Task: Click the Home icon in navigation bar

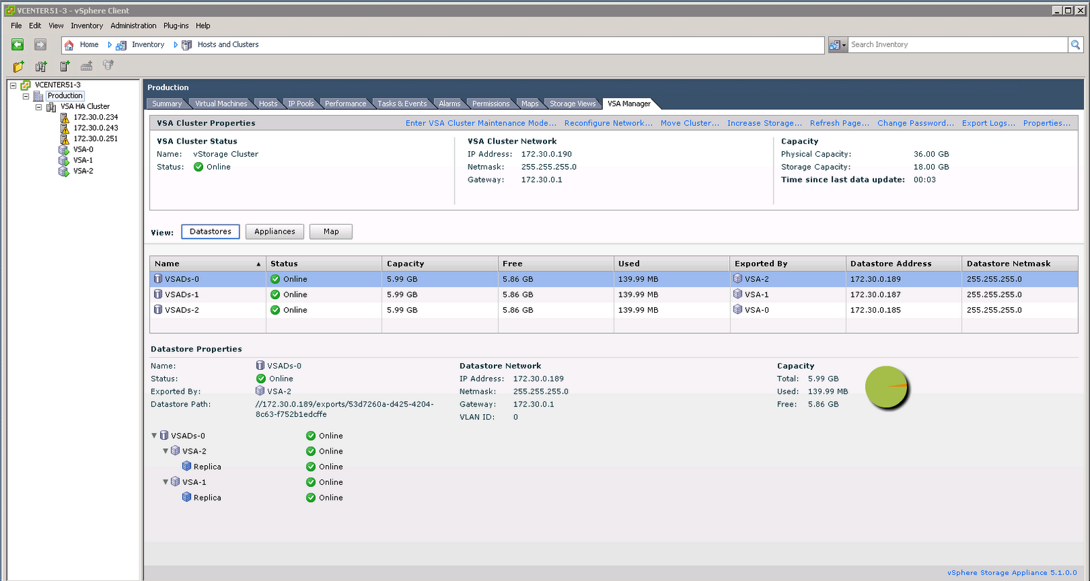Action: click(69, 45)
